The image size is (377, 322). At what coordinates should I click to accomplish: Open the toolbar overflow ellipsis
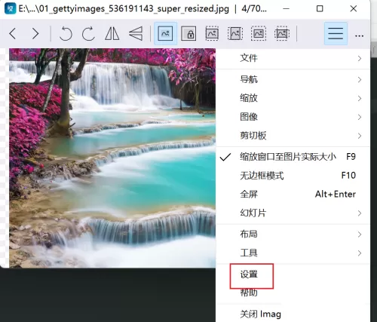click(x=360, y=36)
